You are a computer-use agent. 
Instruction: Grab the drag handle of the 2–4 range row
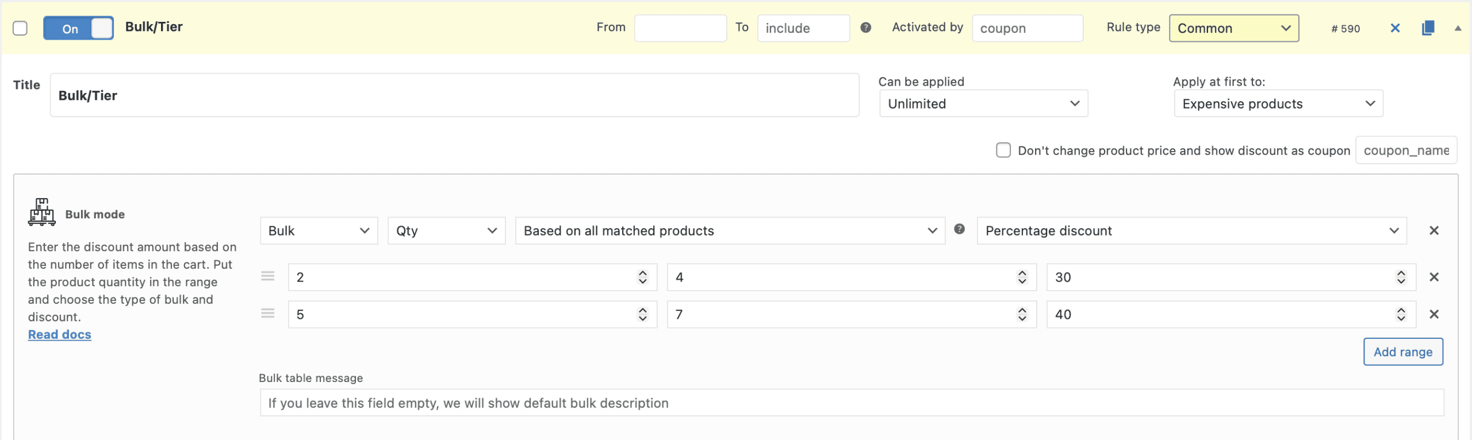[x=268, y=276]
